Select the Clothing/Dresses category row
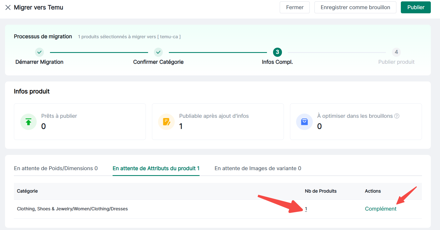This screenshot has height=230, width=440. 72,209
